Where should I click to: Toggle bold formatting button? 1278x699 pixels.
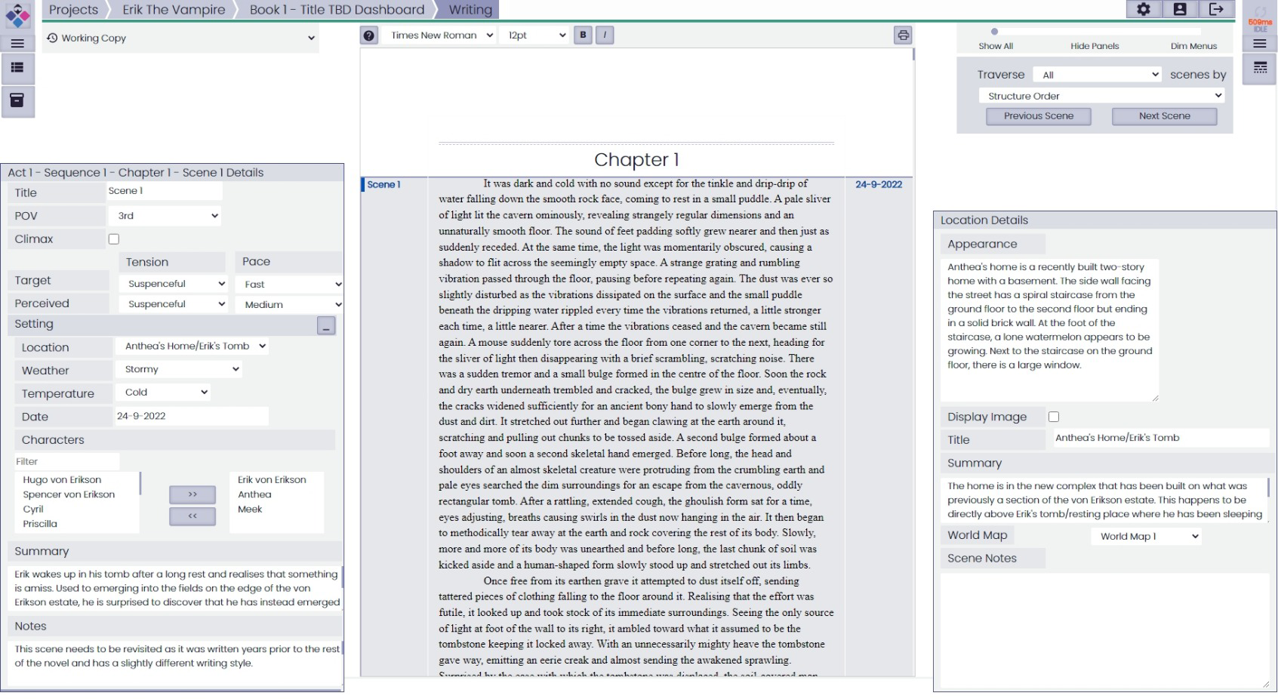[583, 35]
